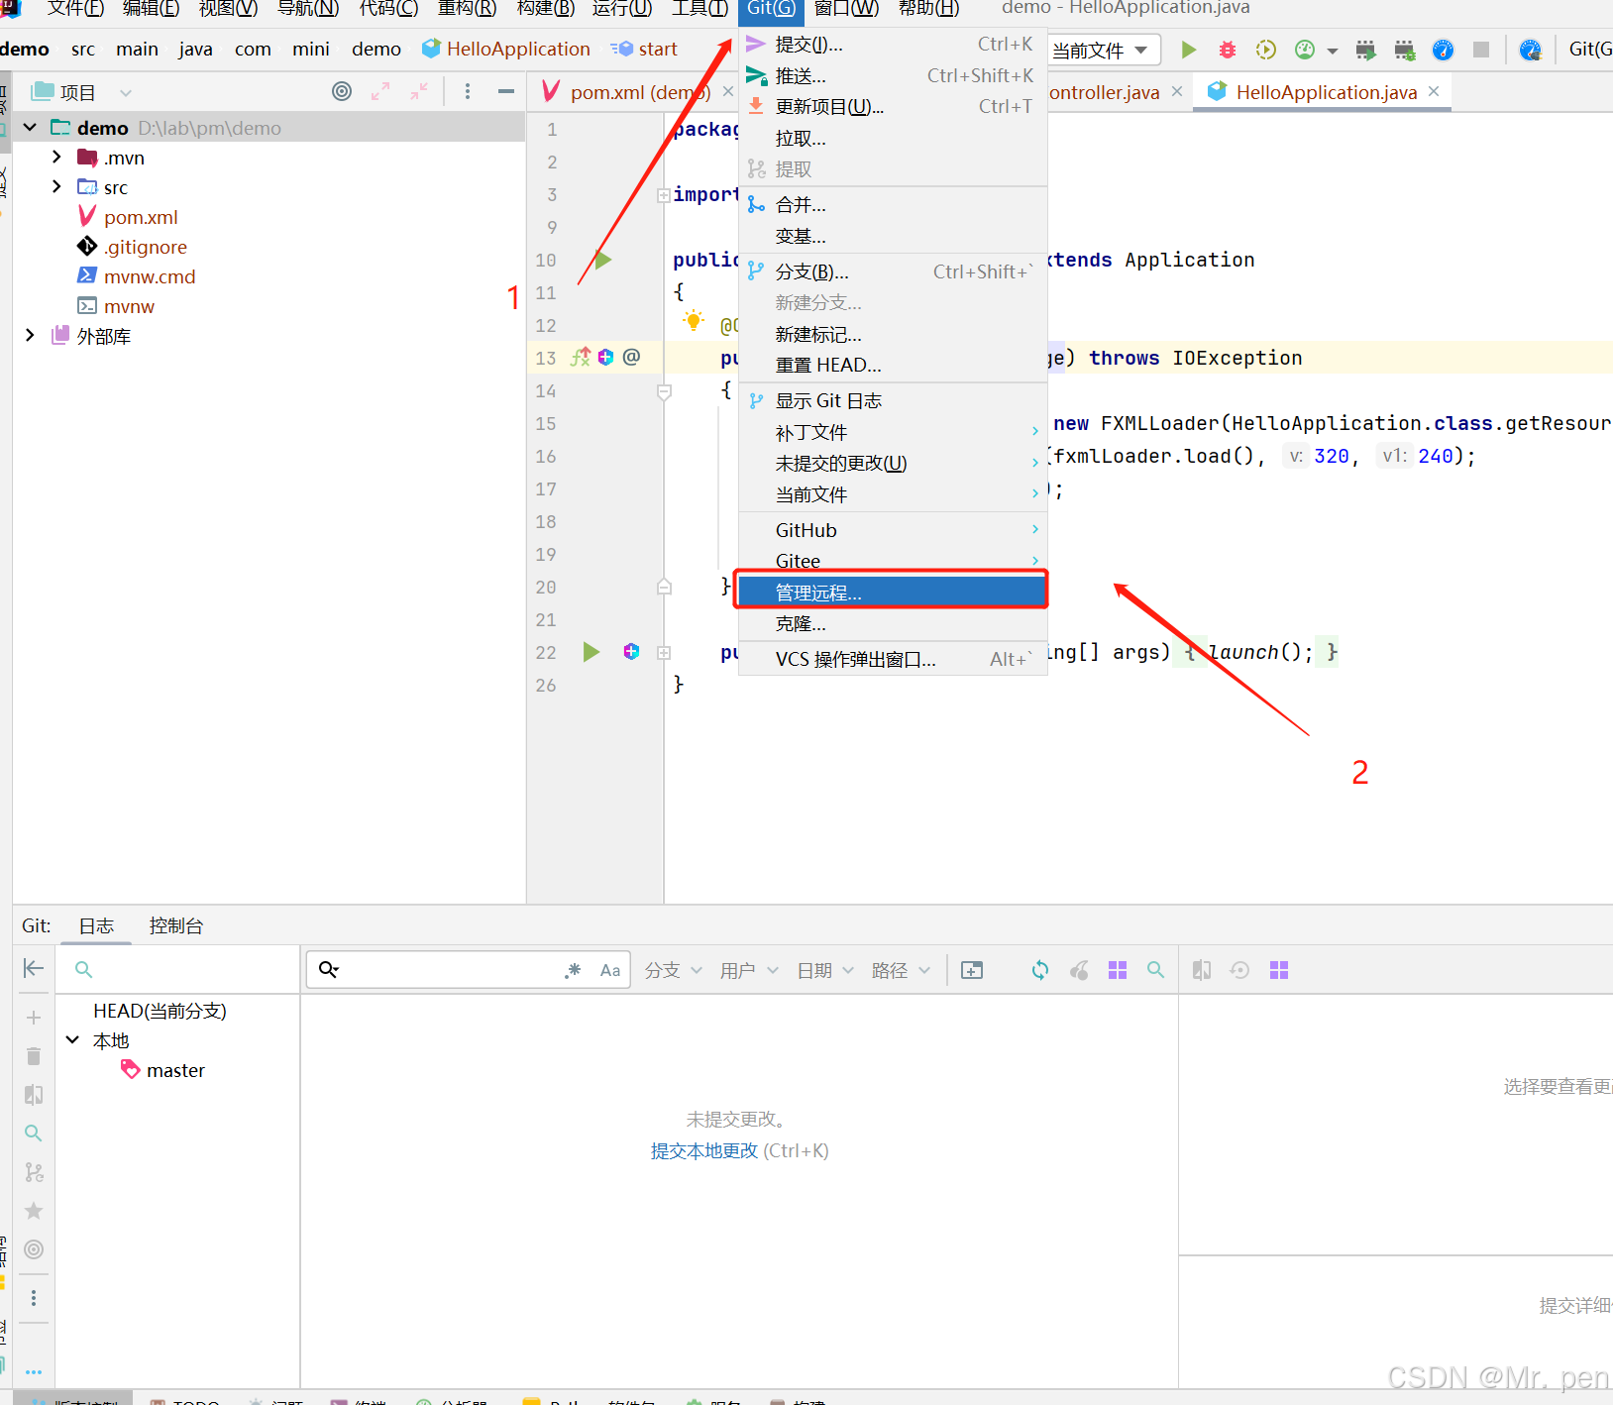Screen dimensions: 1613x1405
Task: Click the blue speedometer icon in toolbar
Action: 1444,50
